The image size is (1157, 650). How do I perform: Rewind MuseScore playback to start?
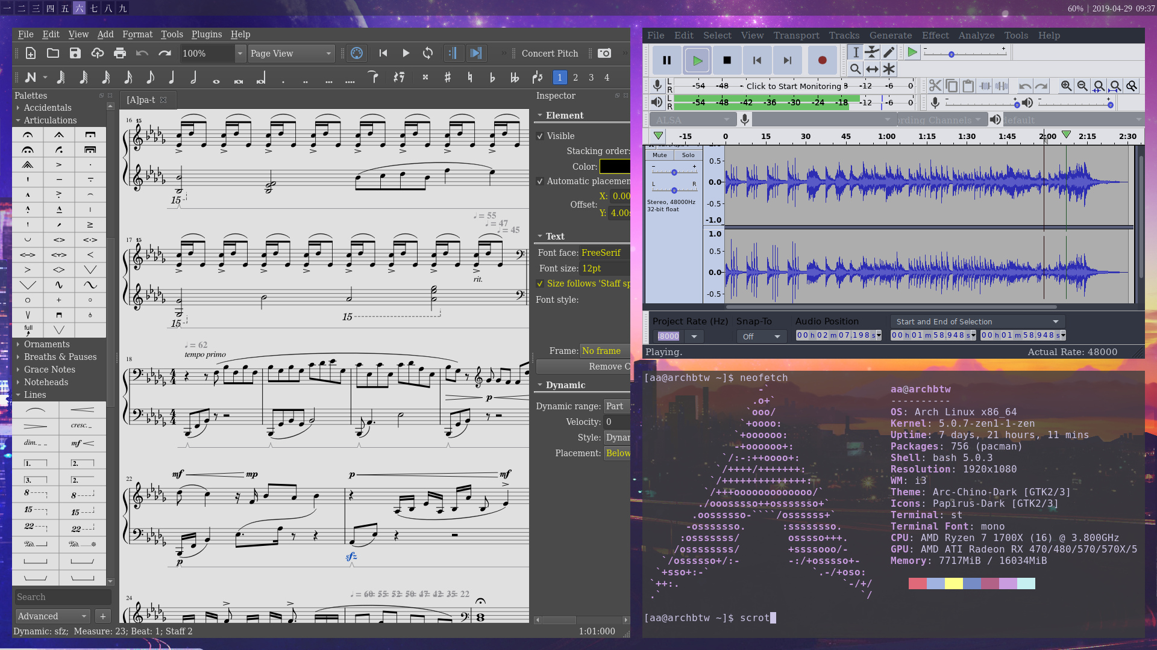pyautogui.click(x=383, y=53)
